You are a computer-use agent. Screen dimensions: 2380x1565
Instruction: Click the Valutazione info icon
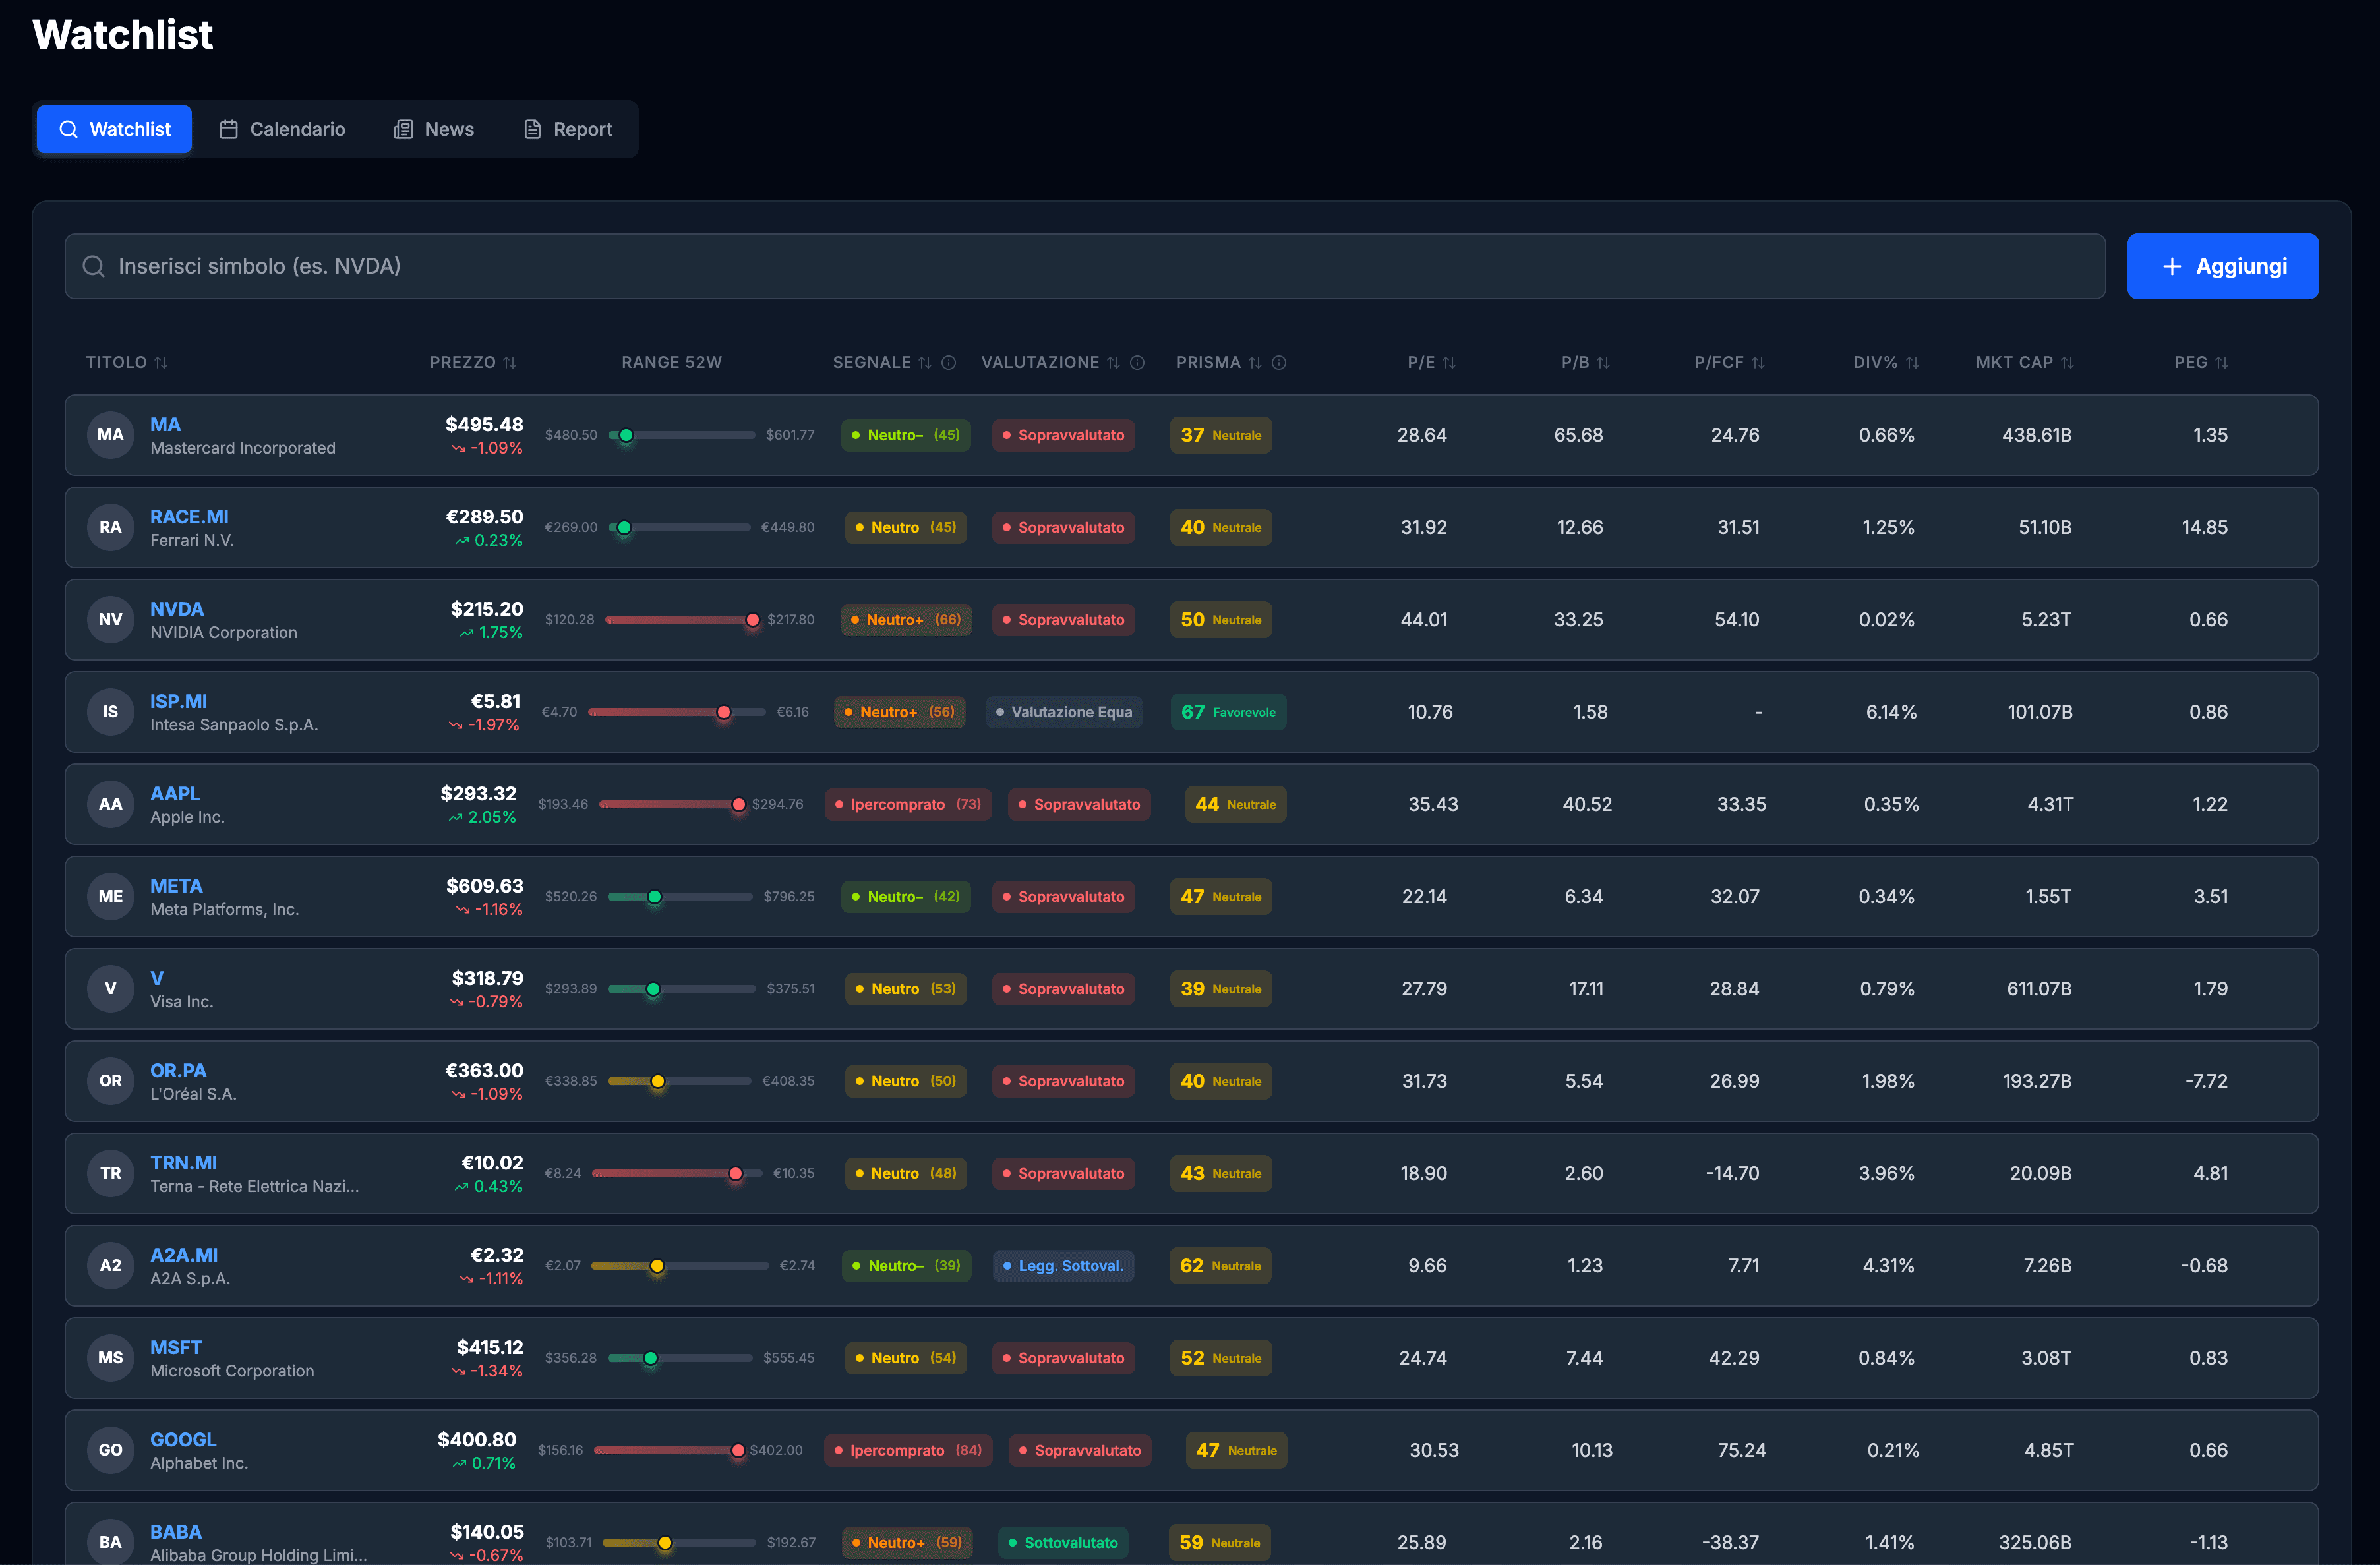[1137, 362]
